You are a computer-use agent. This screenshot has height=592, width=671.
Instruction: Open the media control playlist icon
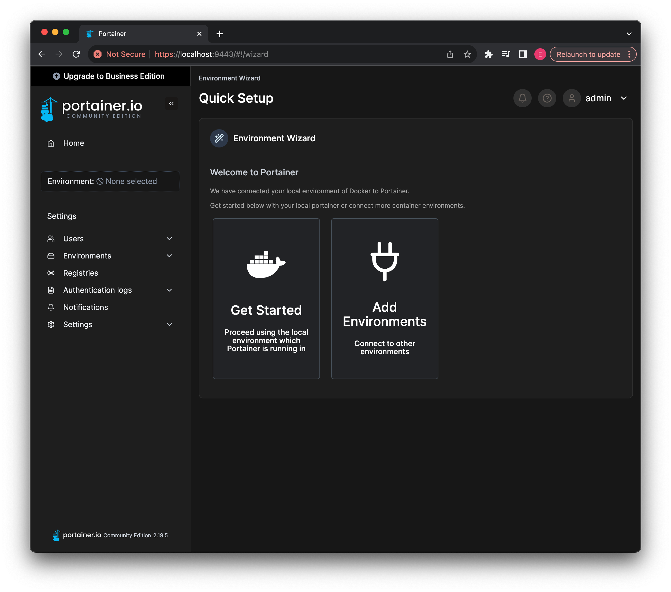(506, 54)
